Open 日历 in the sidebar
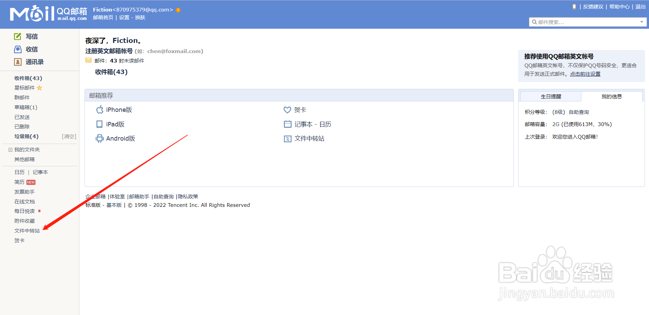Image resolution: width=649 pixels, height=315 pixels. coord(20,172)
